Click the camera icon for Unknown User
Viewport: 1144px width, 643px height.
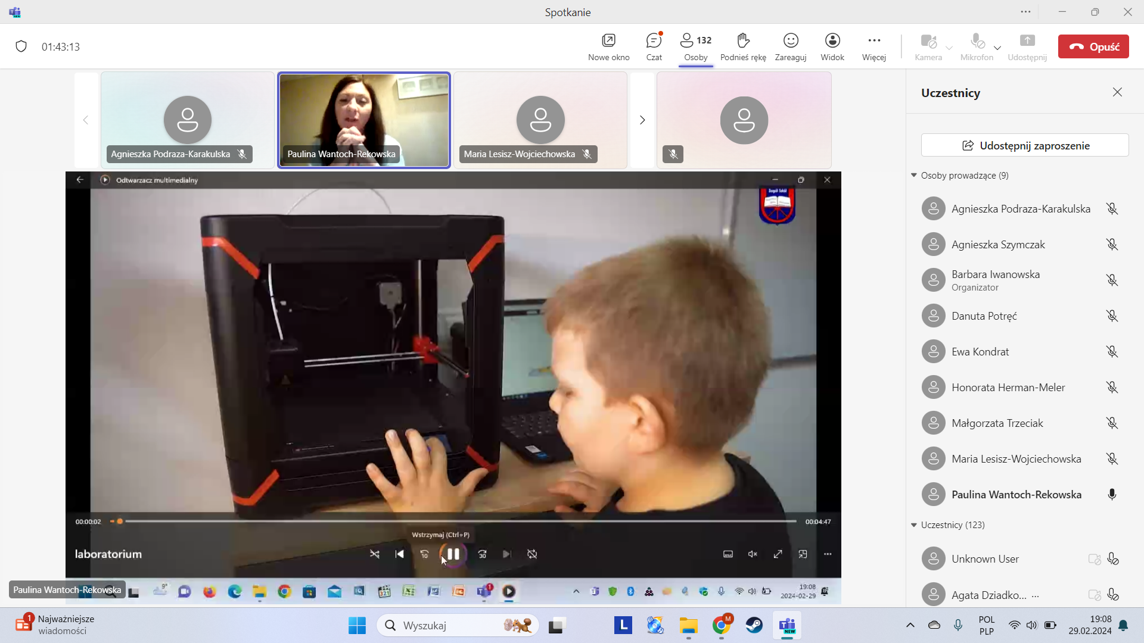(x=1095, y=559)
